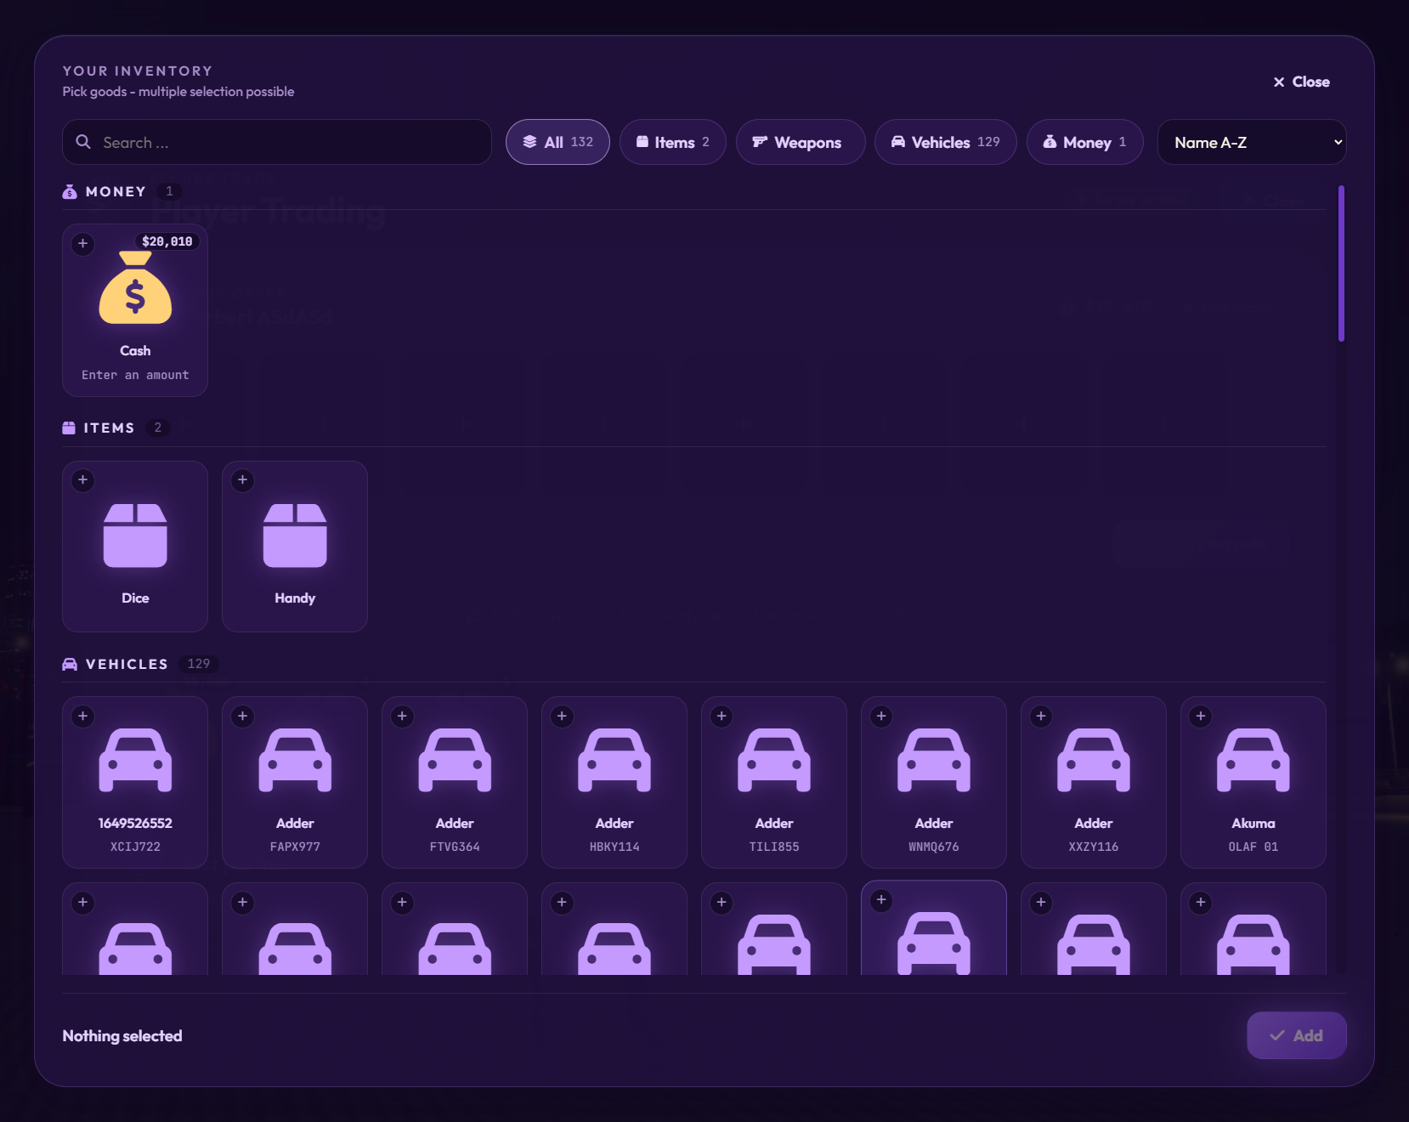Click the Cash money bag icon

pos(135,287)
